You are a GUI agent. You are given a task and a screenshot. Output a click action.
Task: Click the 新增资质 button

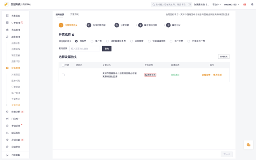[224, 57]
